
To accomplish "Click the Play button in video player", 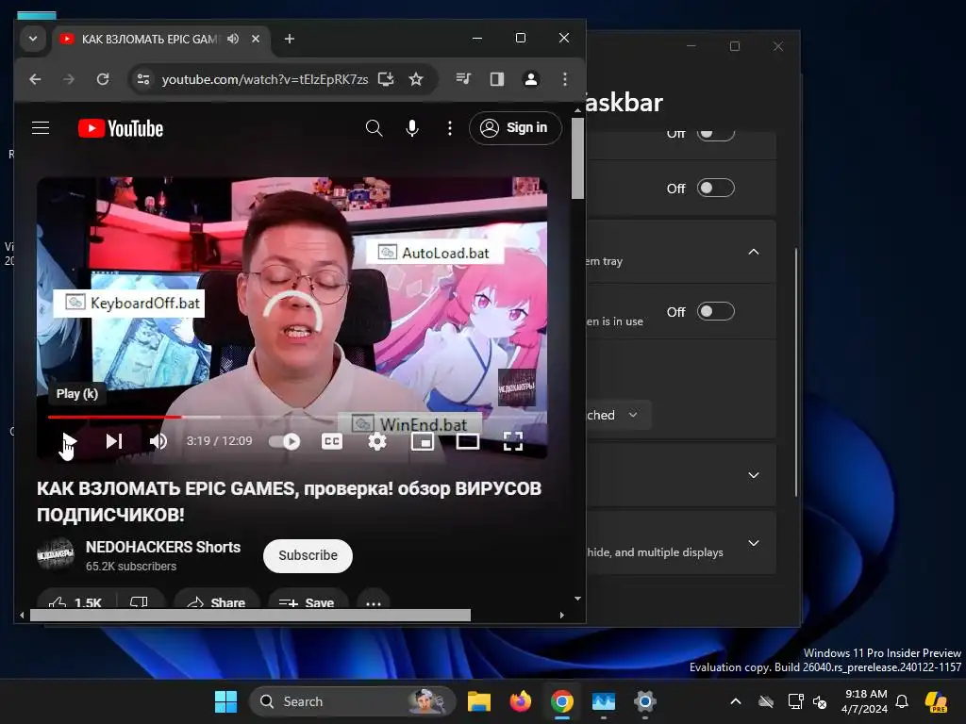I will point(69,441).
